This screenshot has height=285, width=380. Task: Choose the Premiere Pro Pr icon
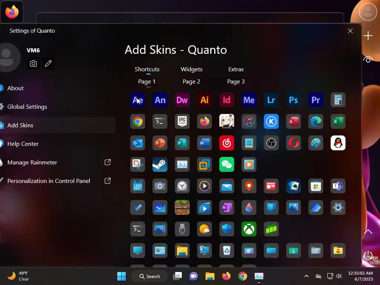316,100
